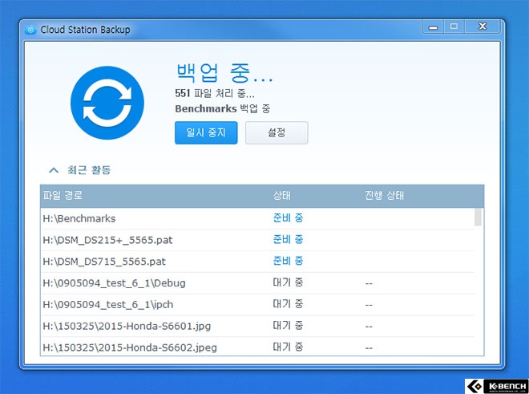Viewport: 529px width, 394px height.
Task: Click the activity list scrollbar thumb
Action: point(478,217)
